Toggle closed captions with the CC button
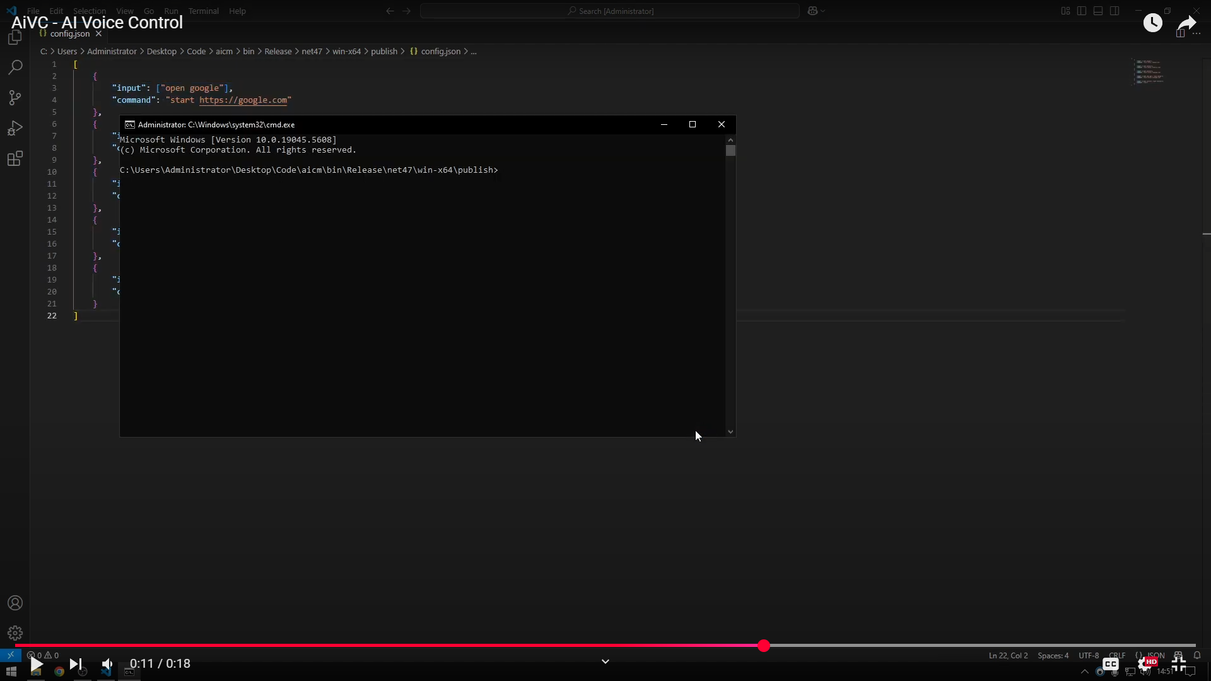Viewport: 1211px width, 681px height. coord(1111,664)
